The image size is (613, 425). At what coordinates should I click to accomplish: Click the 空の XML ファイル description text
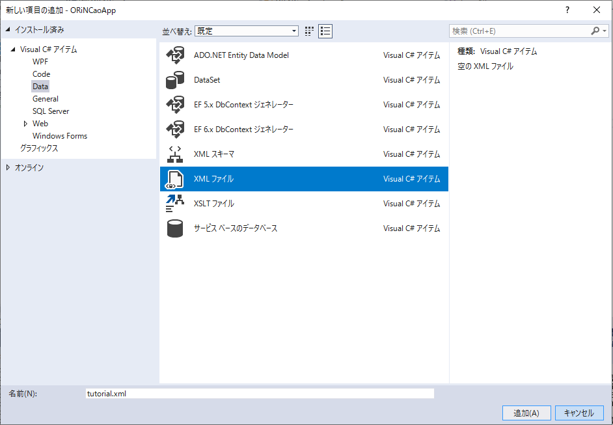[485, 66]
